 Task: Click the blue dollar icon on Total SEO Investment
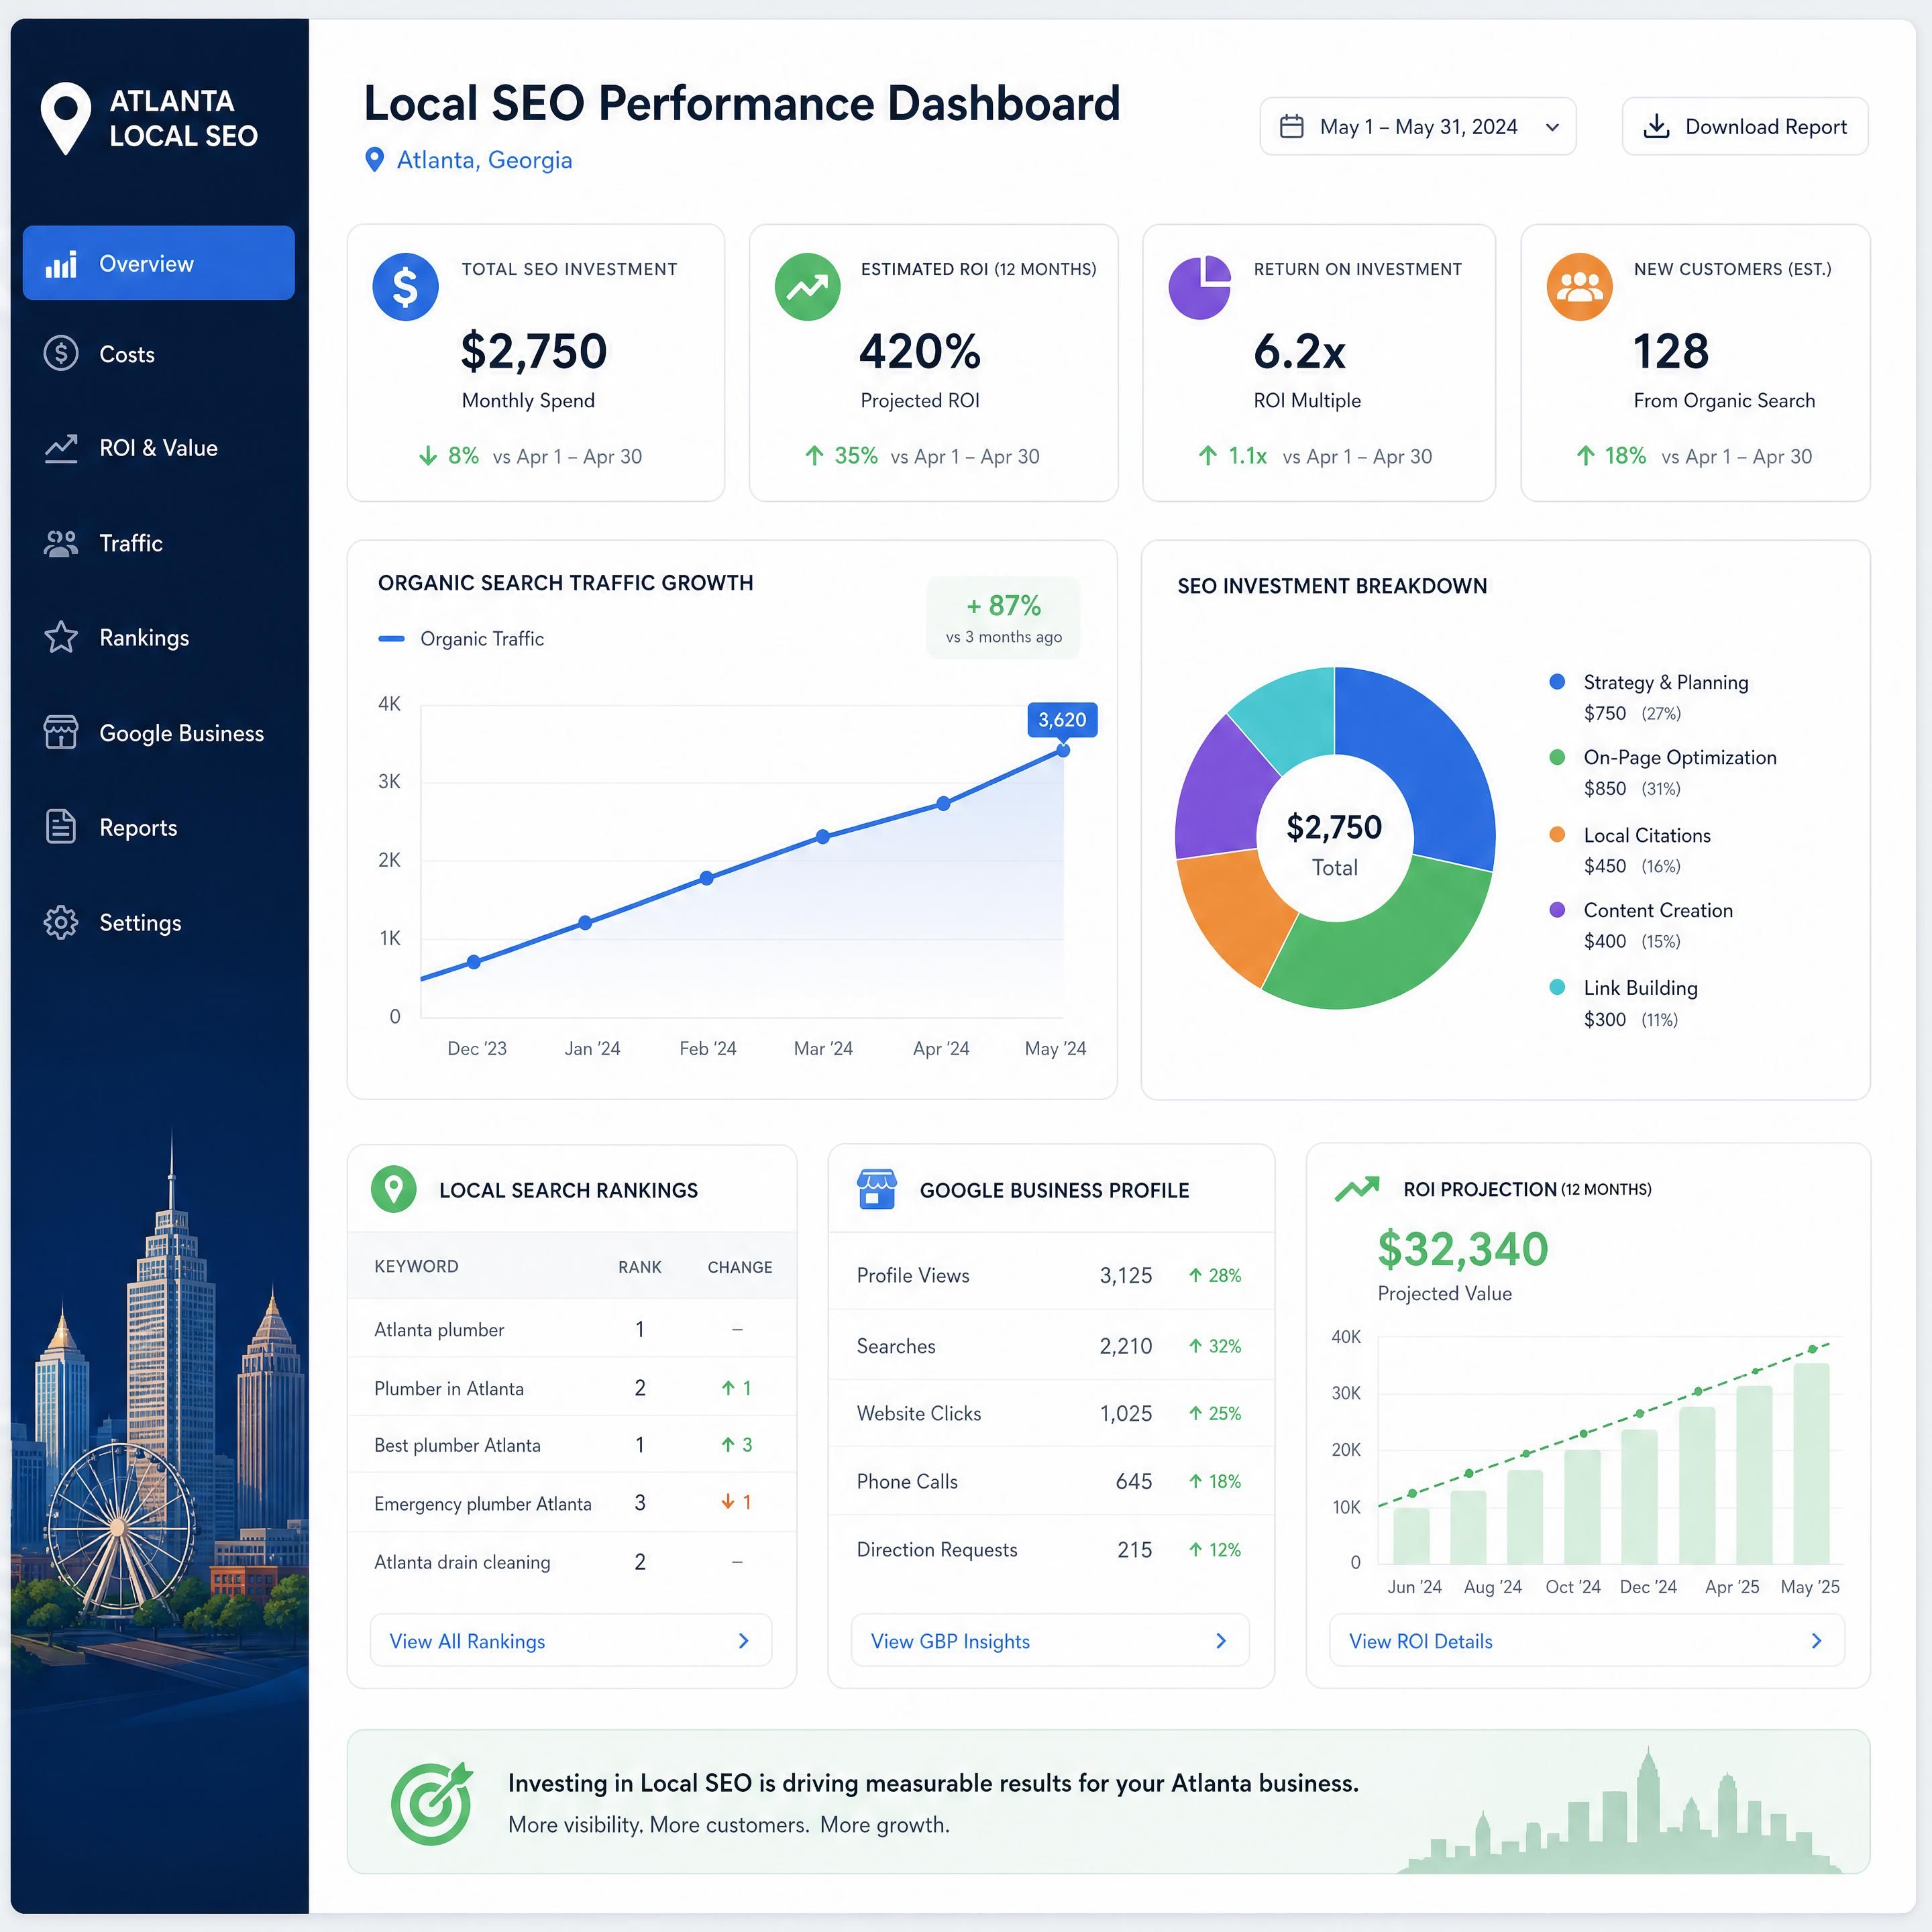pos(405,287)
